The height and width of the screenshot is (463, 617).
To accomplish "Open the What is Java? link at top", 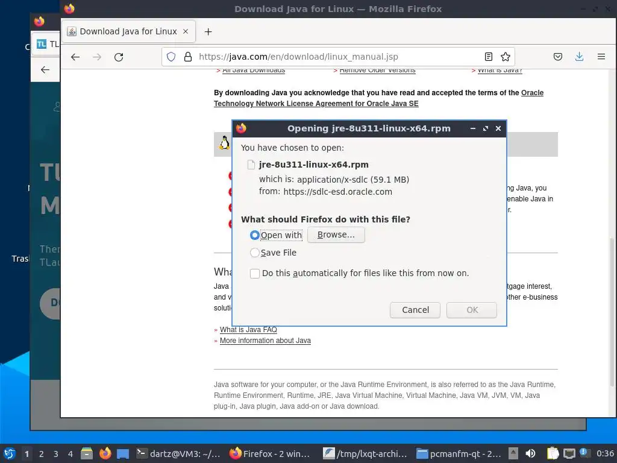I will coord(500,71).
